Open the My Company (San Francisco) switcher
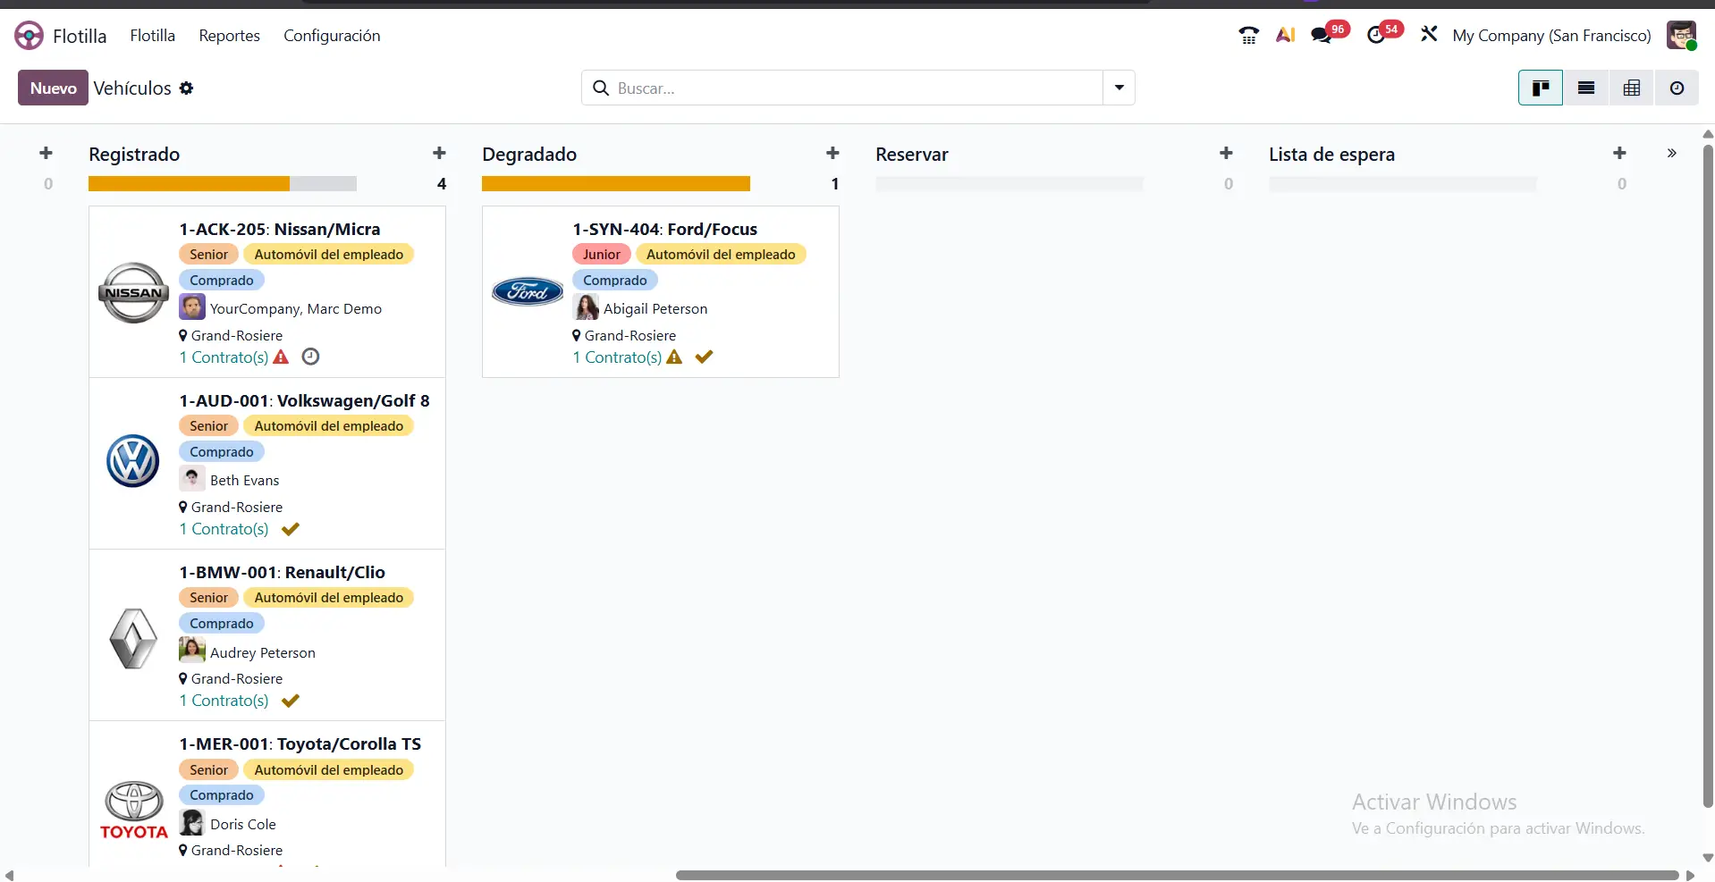Viewport: 1715px width, 882px height. click(x=1550, y=36)
